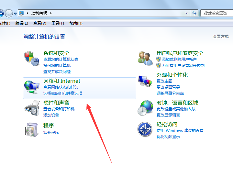This screenshot has width=233, height=175.
Task: Click the shield icon beside 为所有用户设置家长控制
Action: click(x=159, y=65)
